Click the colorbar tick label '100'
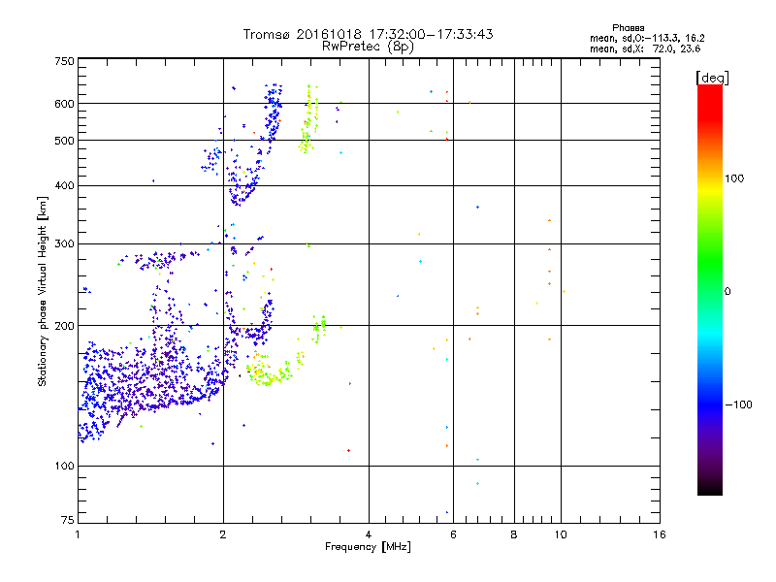Screen dimensions: 776x582 tap(734, 178)
